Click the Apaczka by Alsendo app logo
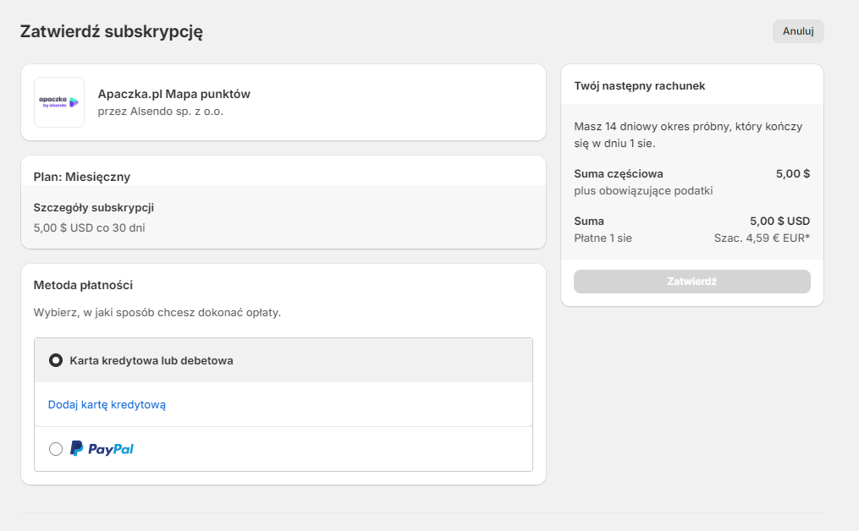This screenshot has width=859, height=531. [59, 102]
